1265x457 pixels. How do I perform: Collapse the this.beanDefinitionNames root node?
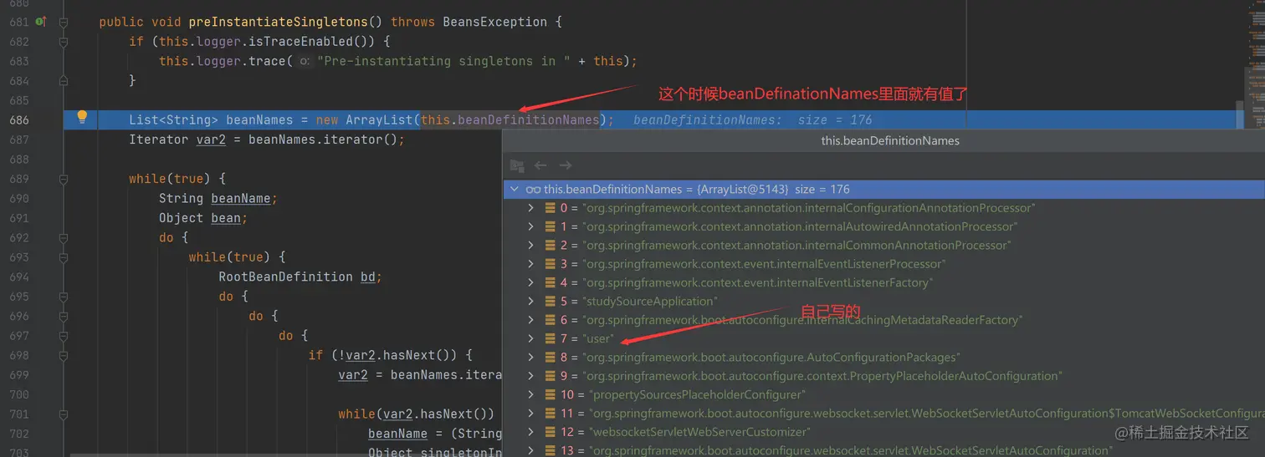click(x=514, y=190)
